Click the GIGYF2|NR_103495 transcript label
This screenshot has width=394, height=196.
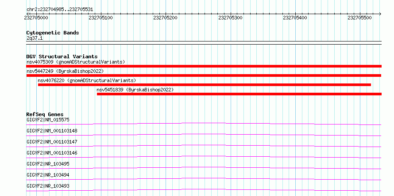48,164
